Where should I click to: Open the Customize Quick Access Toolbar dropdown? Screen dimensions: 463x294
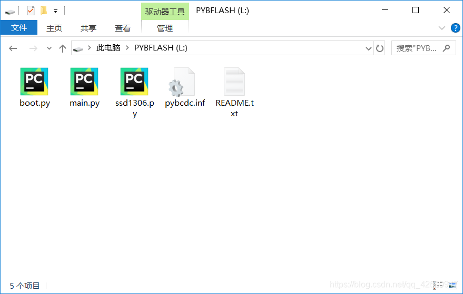[55, 12]
